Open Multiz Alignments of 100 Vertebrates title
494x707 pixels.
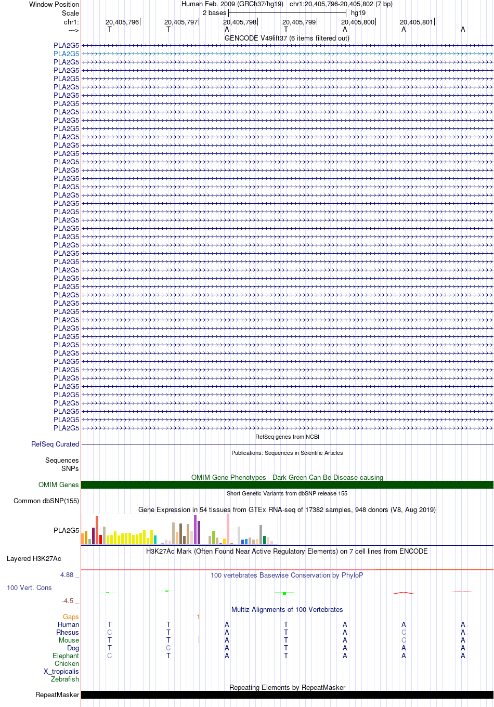tap(287, 609)
